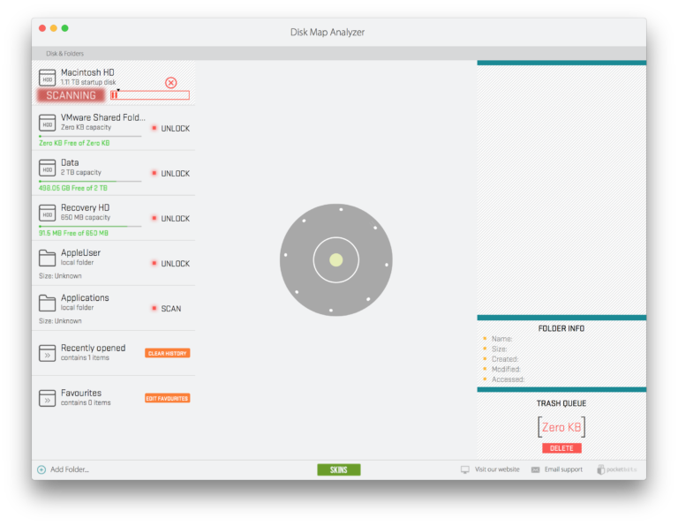The image size is (678, 525).
Task: Click the Recently opened list icon
Action: tap(47, 353)
